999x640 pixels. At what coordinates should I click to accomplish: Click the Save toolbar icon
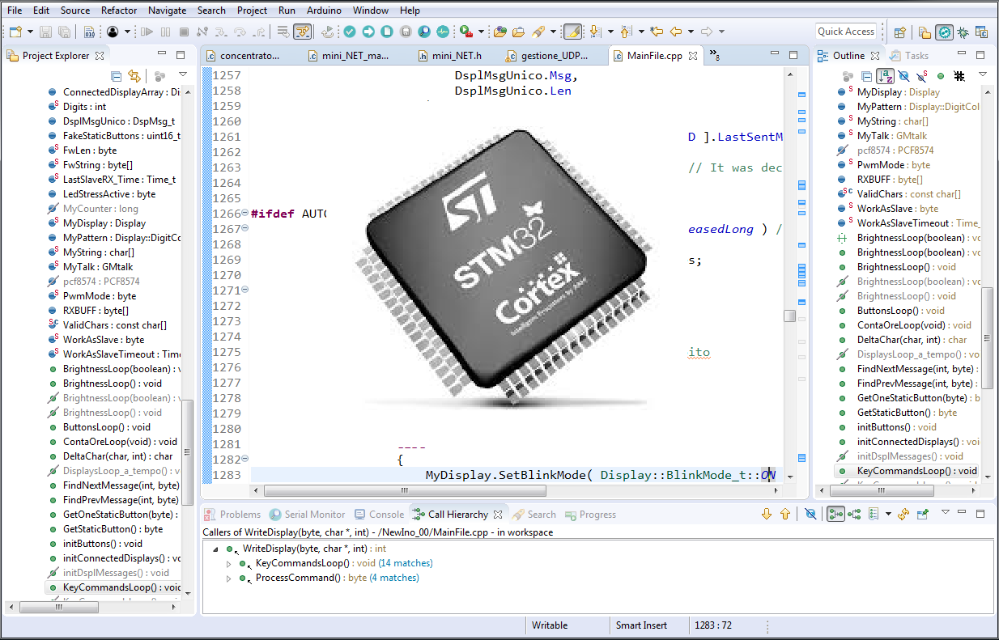[x=45, y=32]
